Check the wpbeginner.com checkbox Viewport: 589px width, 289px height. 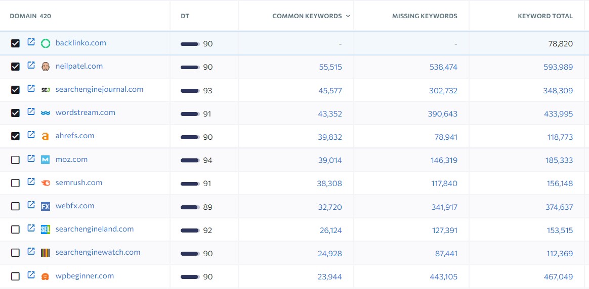coord(15,277)
